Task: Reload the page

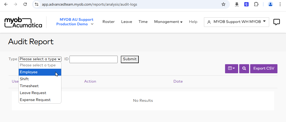Action: click(x=25, y=4)
